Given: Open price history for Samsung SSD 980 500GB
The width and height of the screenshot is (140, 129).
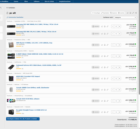Looking at the screenshot, I should click(x=102, y=27).
